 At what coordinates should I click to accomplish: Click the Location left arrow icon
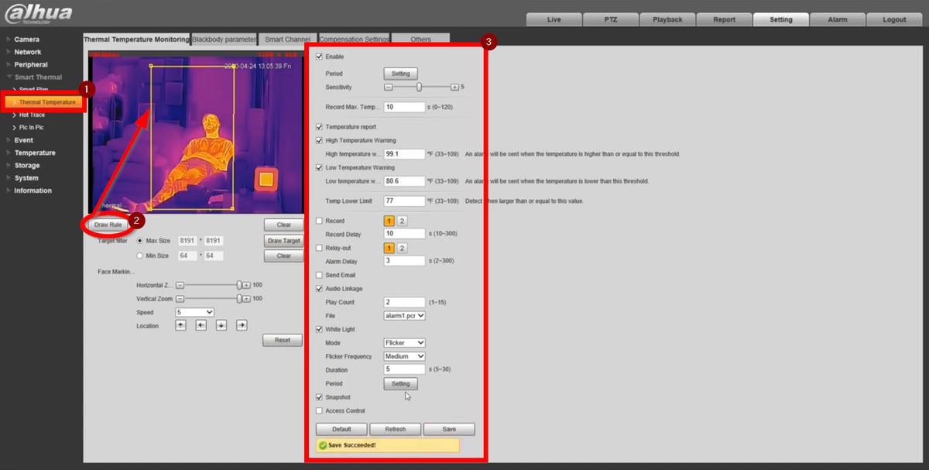(x=201, y=326)
